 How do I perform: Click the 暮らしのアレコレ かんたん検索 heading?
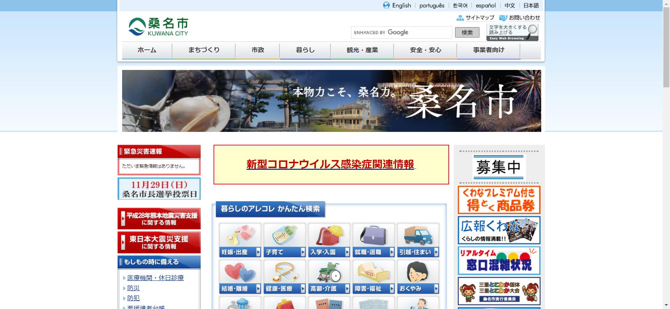(x=270, y=209)
